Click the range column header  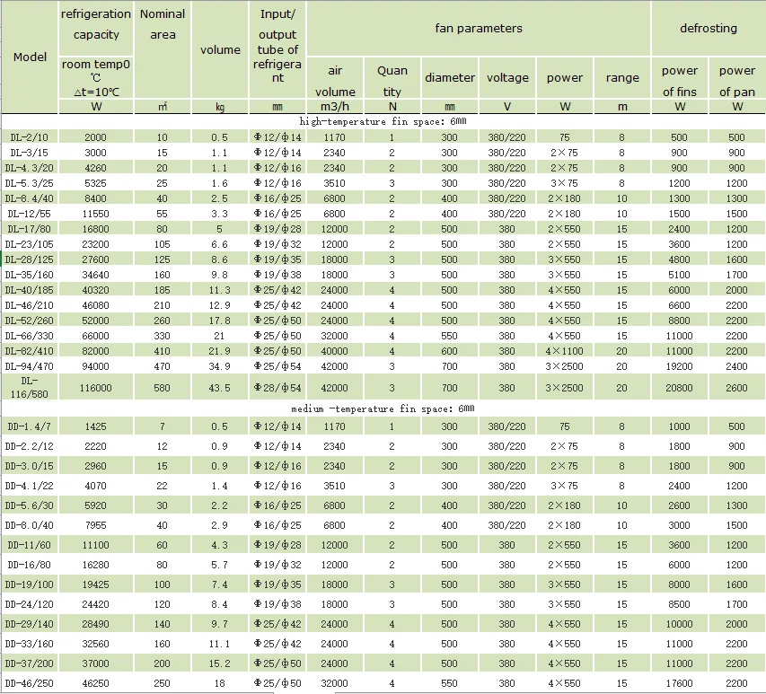point(621,78)
